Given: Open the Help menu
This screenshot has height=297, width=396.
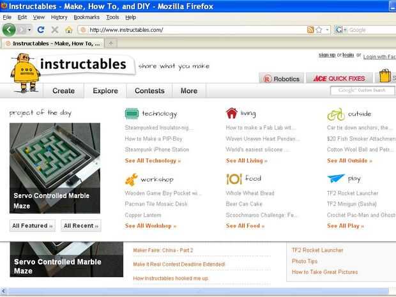Looking at the screenshot, I should 130,17.
